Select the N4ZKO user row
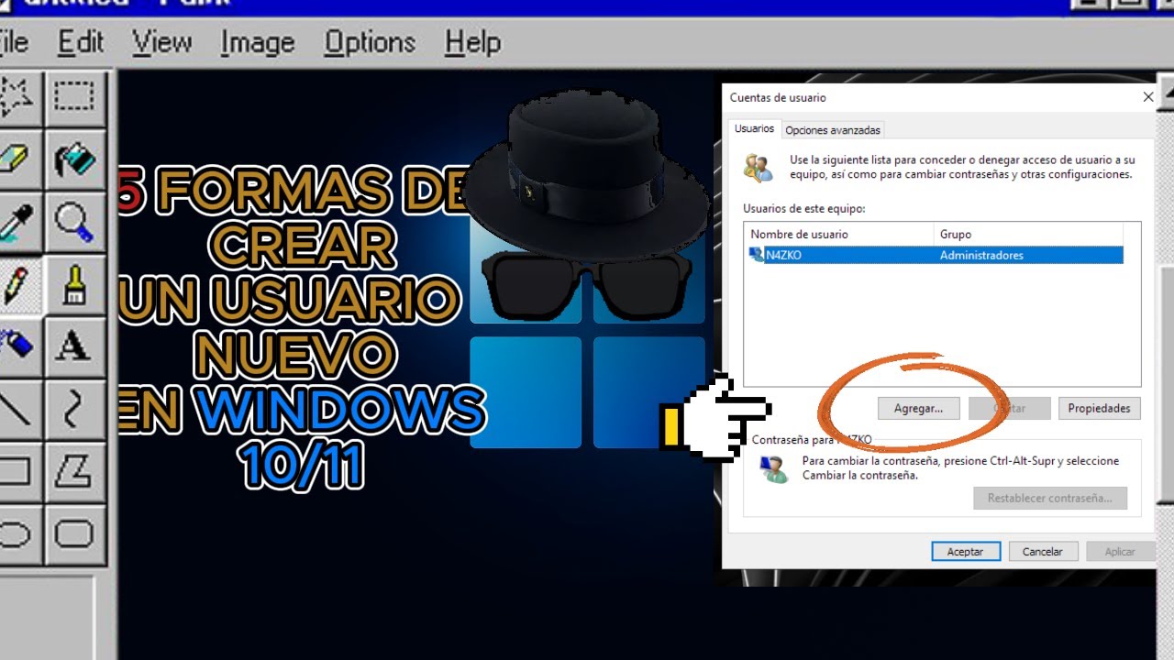1174x660 pixels. tap(936, 255)
